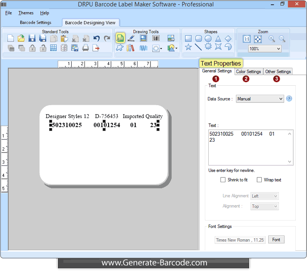Choose the Star shape
This screenshot has height=271, width=307.
coord(188,47)
